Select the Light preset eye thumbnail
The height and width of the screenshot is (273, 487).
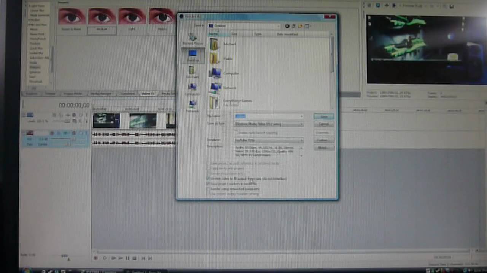[x=132, y=20]
